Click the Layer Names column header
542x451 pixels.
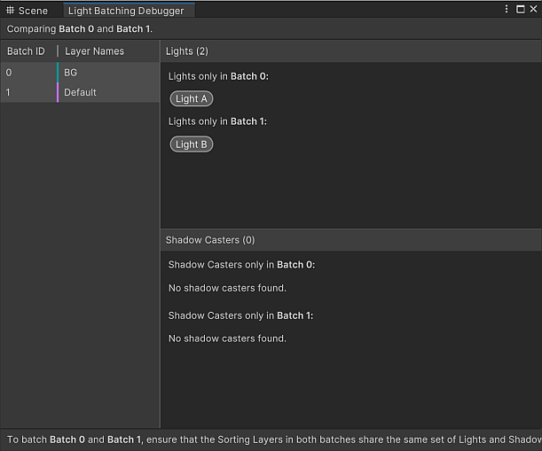94,51
